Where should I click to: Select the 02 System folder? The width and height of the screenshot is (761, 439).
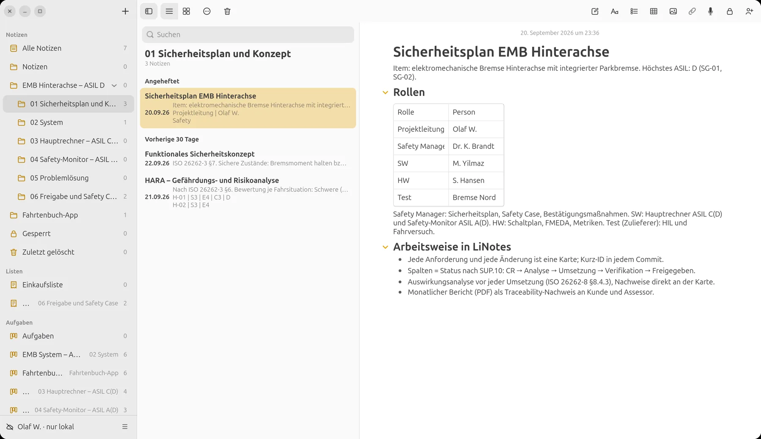68,122
